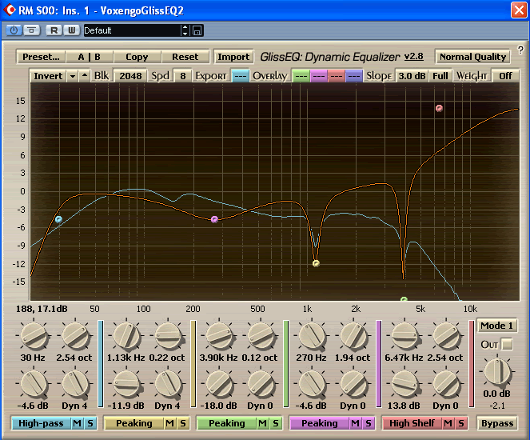Screen dimensions: 530x440
Task: Solo the High Shelf band
Action: pos(461,423)
